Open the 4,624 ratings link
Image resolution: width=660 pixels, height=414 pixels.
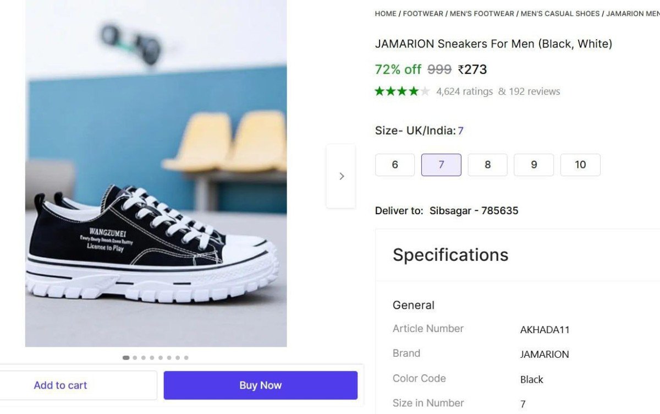465,91
